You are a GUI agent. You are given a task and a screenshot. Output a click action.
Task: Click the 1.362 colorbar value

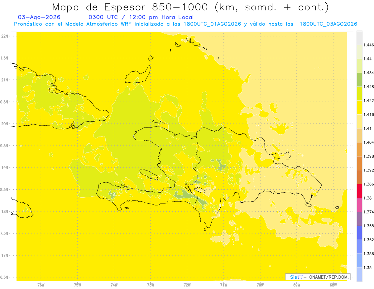(x=369, y=240)
